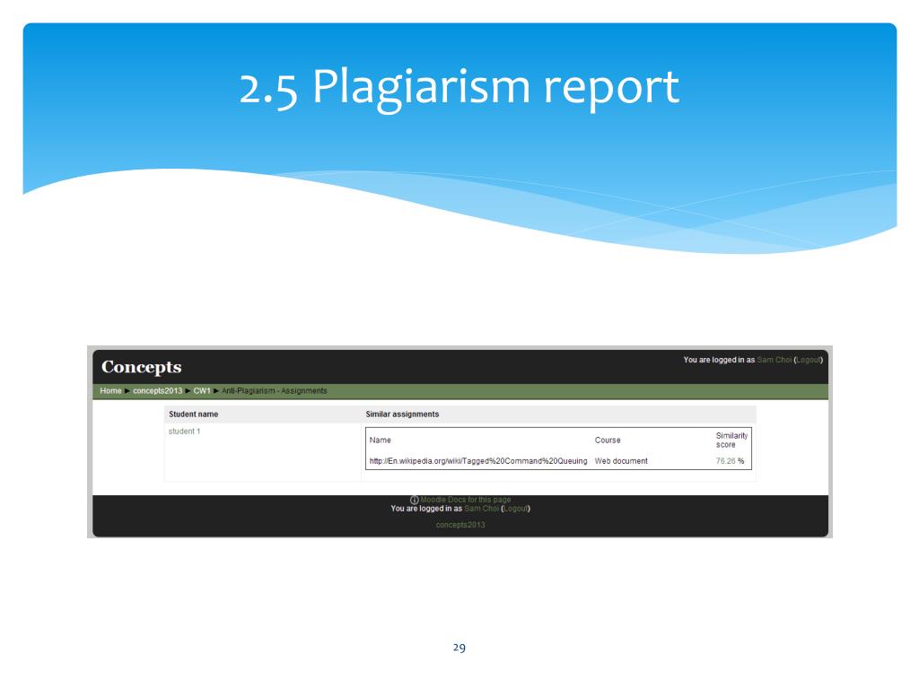The image size is (919, 689).
Task: Select Anti-Plagiarism - Assignments breadcrumb
Action: (275, 391)
